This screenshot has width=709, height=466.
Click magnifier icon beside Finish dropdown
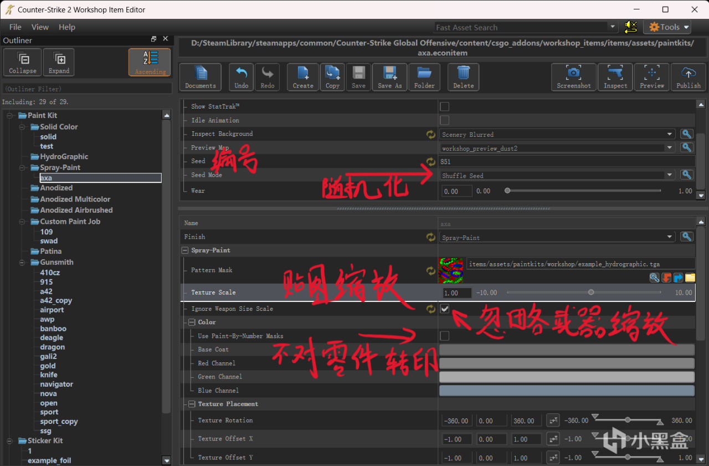point(686,237)
